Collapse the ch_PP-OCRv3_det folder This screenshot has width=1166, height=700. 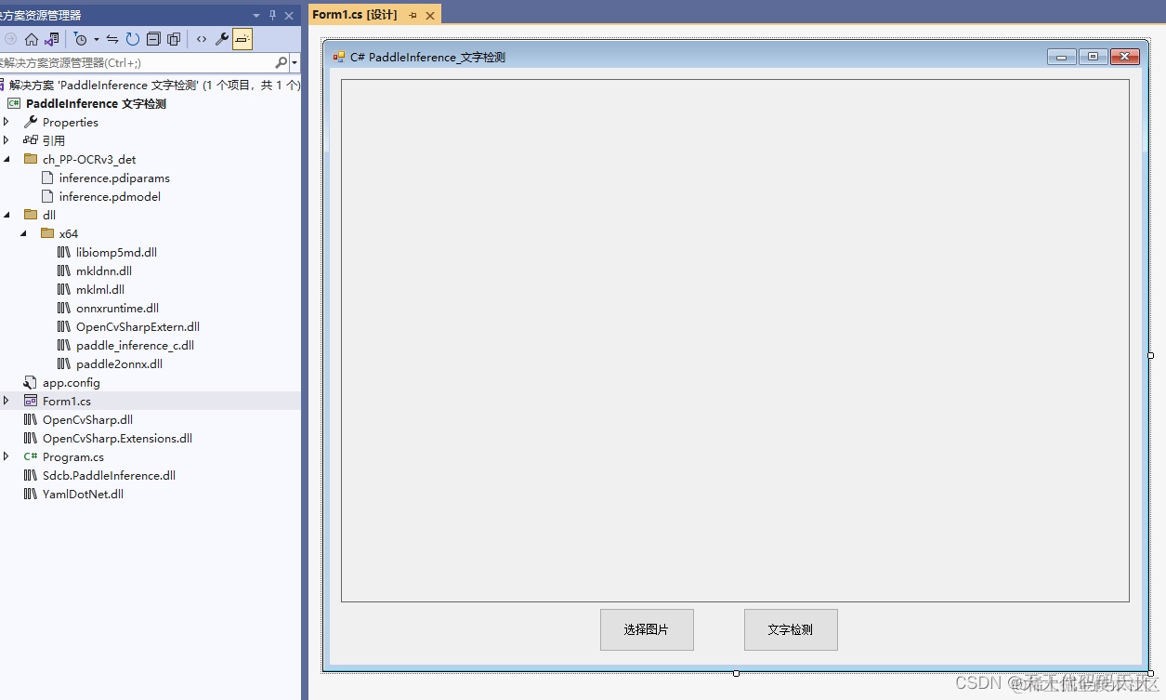pyautogui.click(x=7, y=159)
